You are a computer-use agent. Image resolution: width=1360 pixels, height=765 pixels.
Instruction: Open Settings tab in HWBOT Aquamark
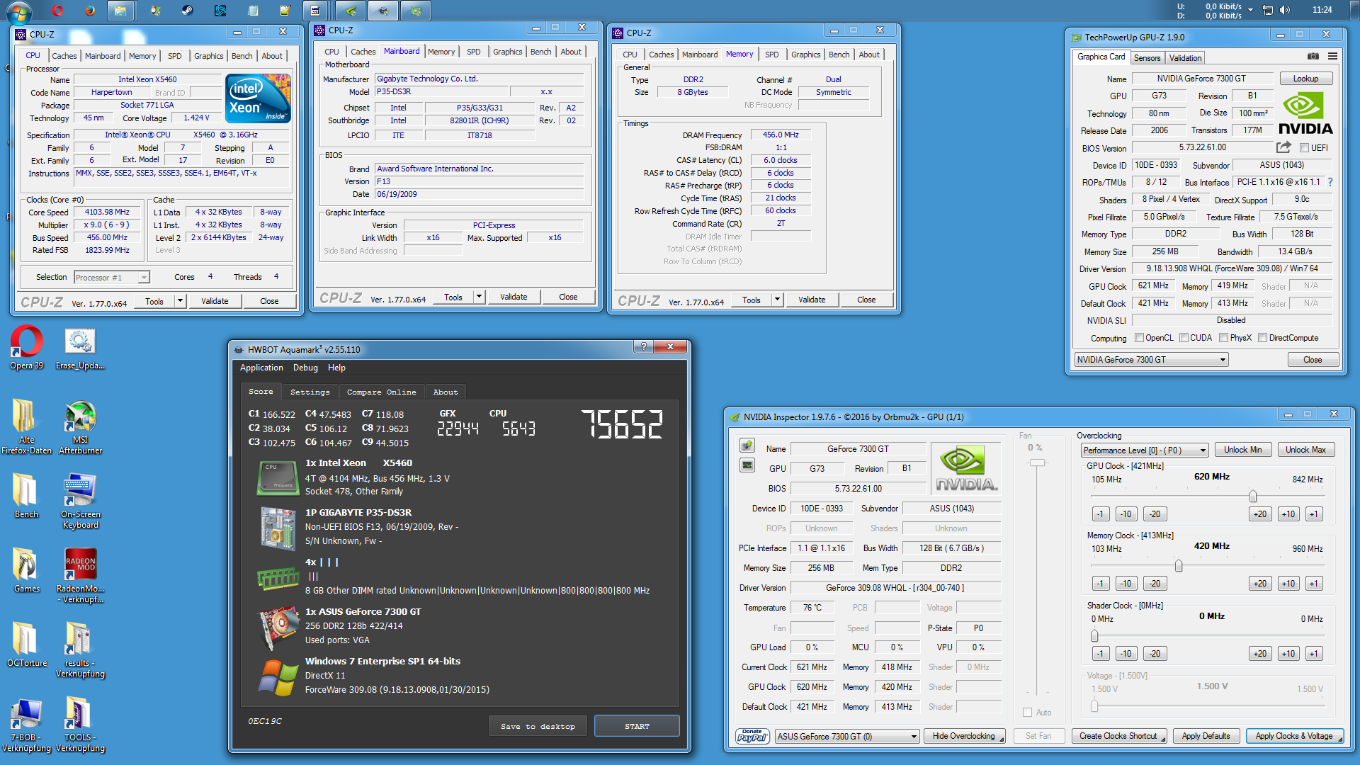pyautogui.click(x=310, y=392)
